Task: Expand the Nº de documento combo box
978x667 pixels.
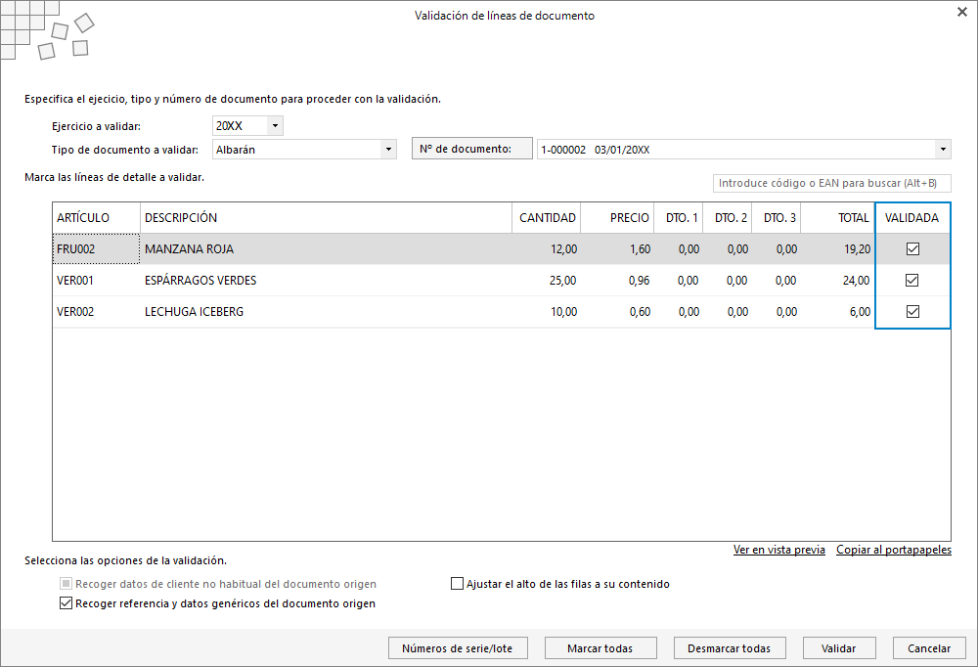Action: point(943,150)
